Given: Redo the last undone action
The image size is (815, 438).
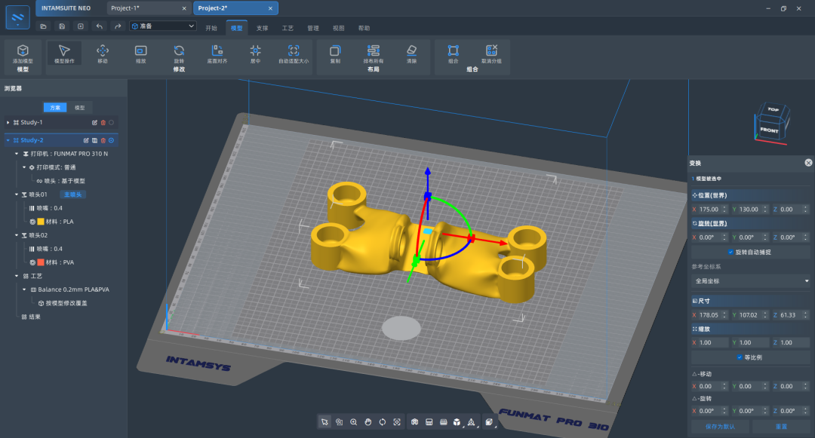Looking at the screenshot, I should tap(118, 26).
